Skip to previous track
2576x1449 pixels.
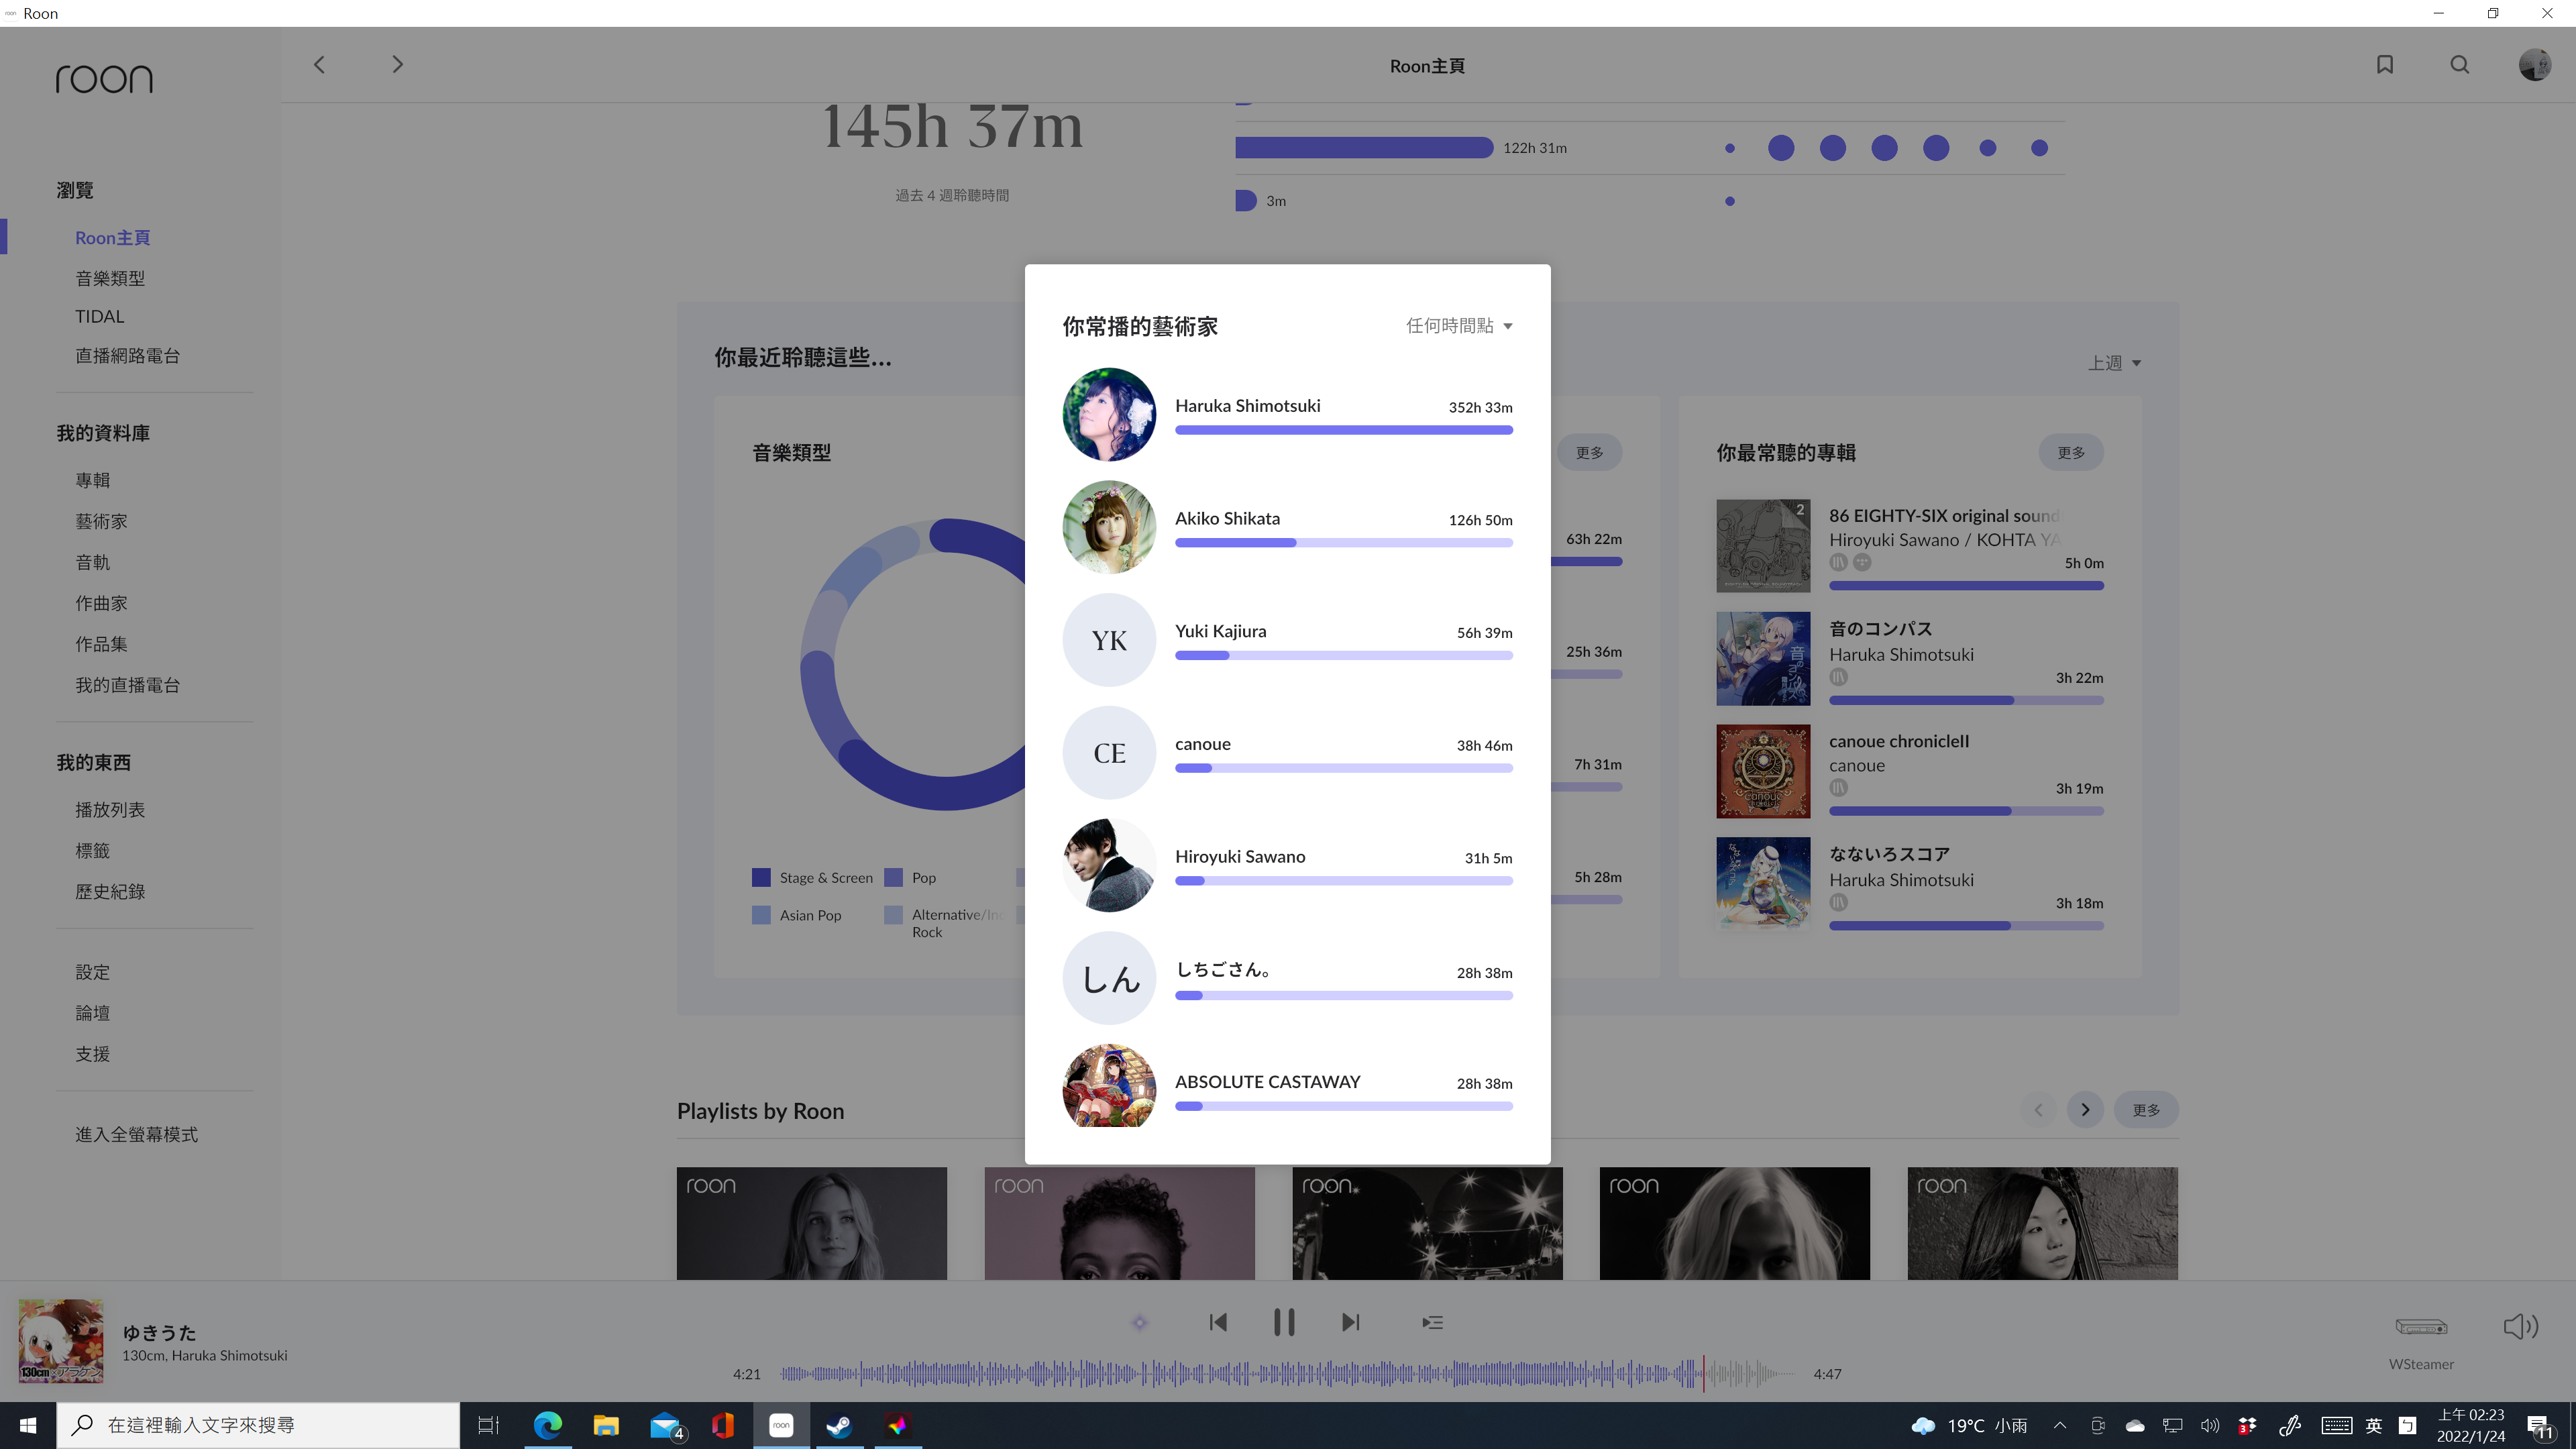[x=1218, y=1322]
